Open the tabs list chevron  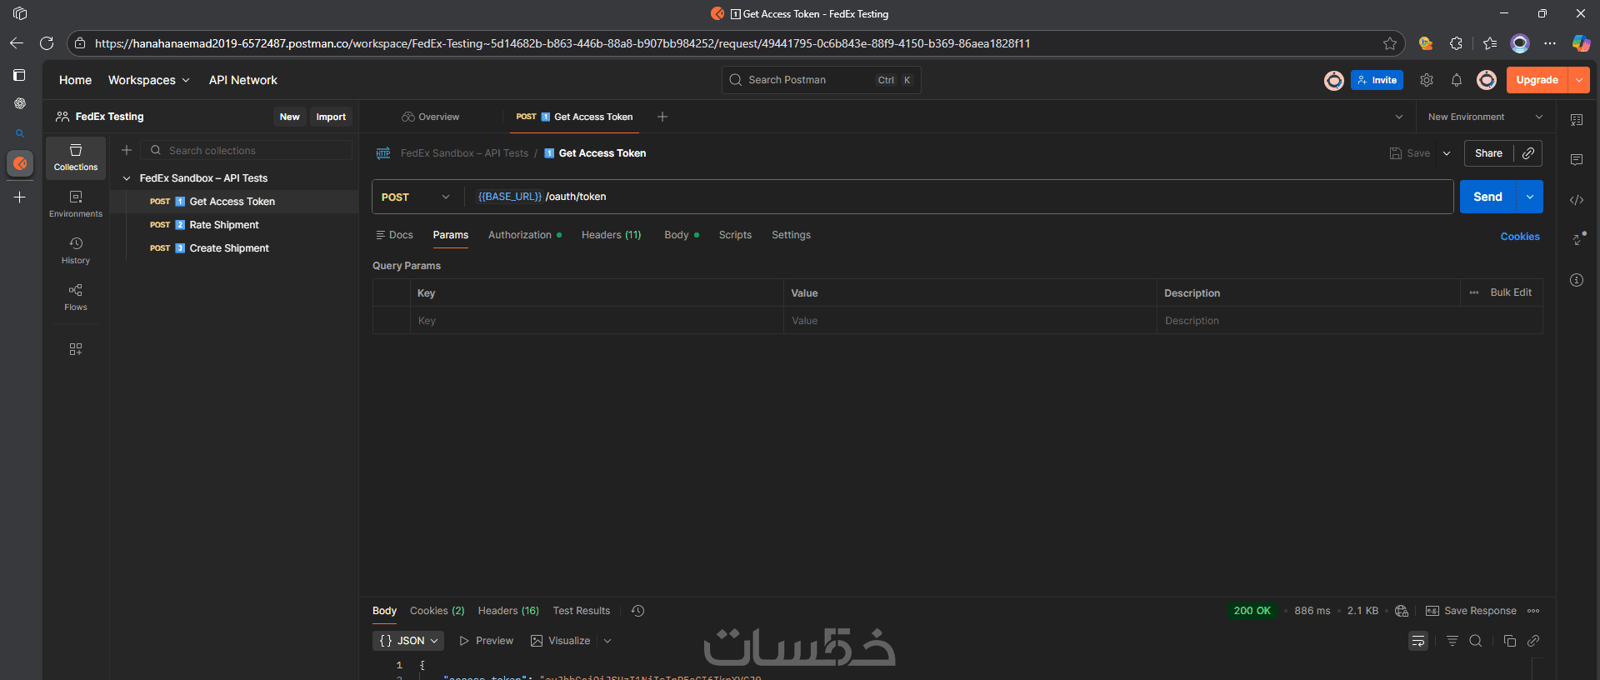pos(1399,117)
